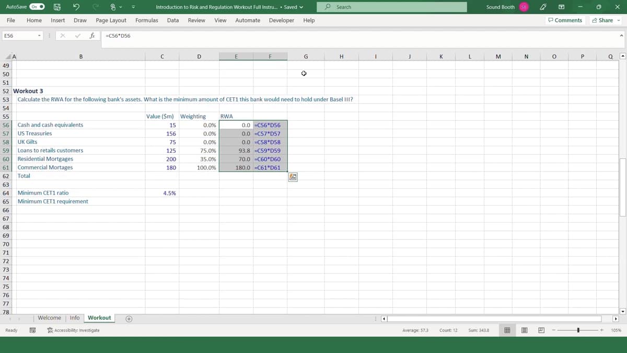627x353 pixels.
Task: Click the Select All corner triangle
Action: point(7,57)
